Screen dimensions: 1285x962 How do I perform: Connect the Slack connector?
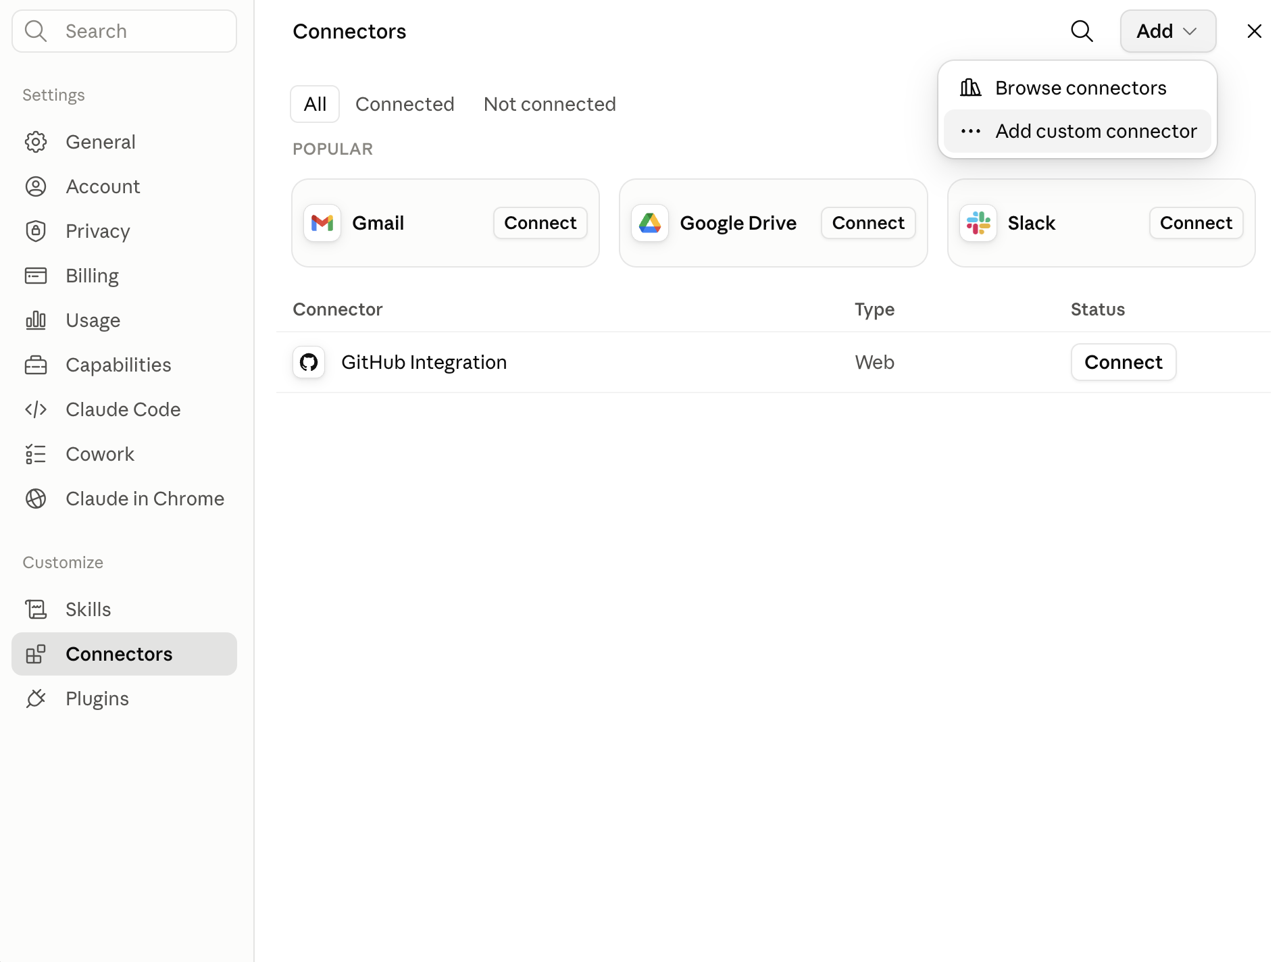(1196, 223)
